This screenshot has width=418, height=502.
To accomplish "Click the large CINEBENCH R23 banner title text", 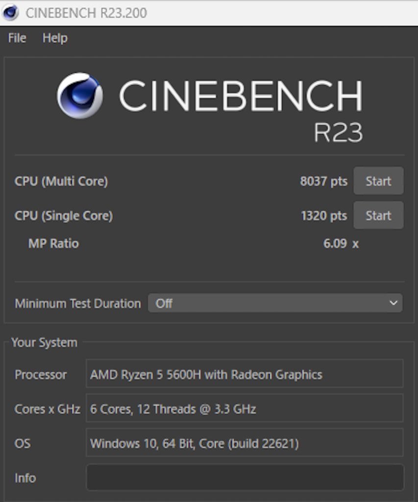I will point(240,96).
